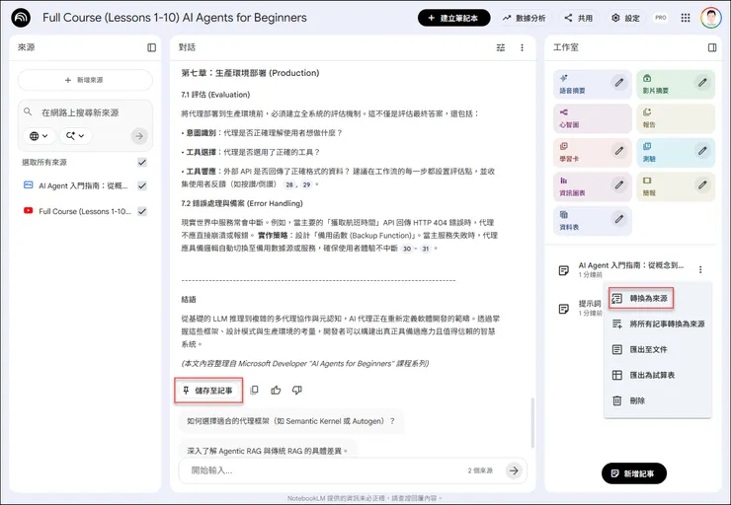Edit 資料表 with pencil icon
Viewport: 731px width, 505px height.
pyautogui.click(x=618, y=219)
